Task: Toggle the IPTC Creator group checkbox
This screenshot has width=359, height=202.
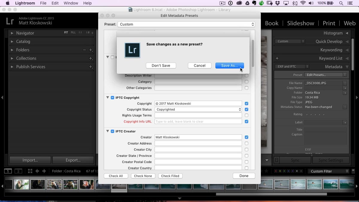Action: [112, 131]
